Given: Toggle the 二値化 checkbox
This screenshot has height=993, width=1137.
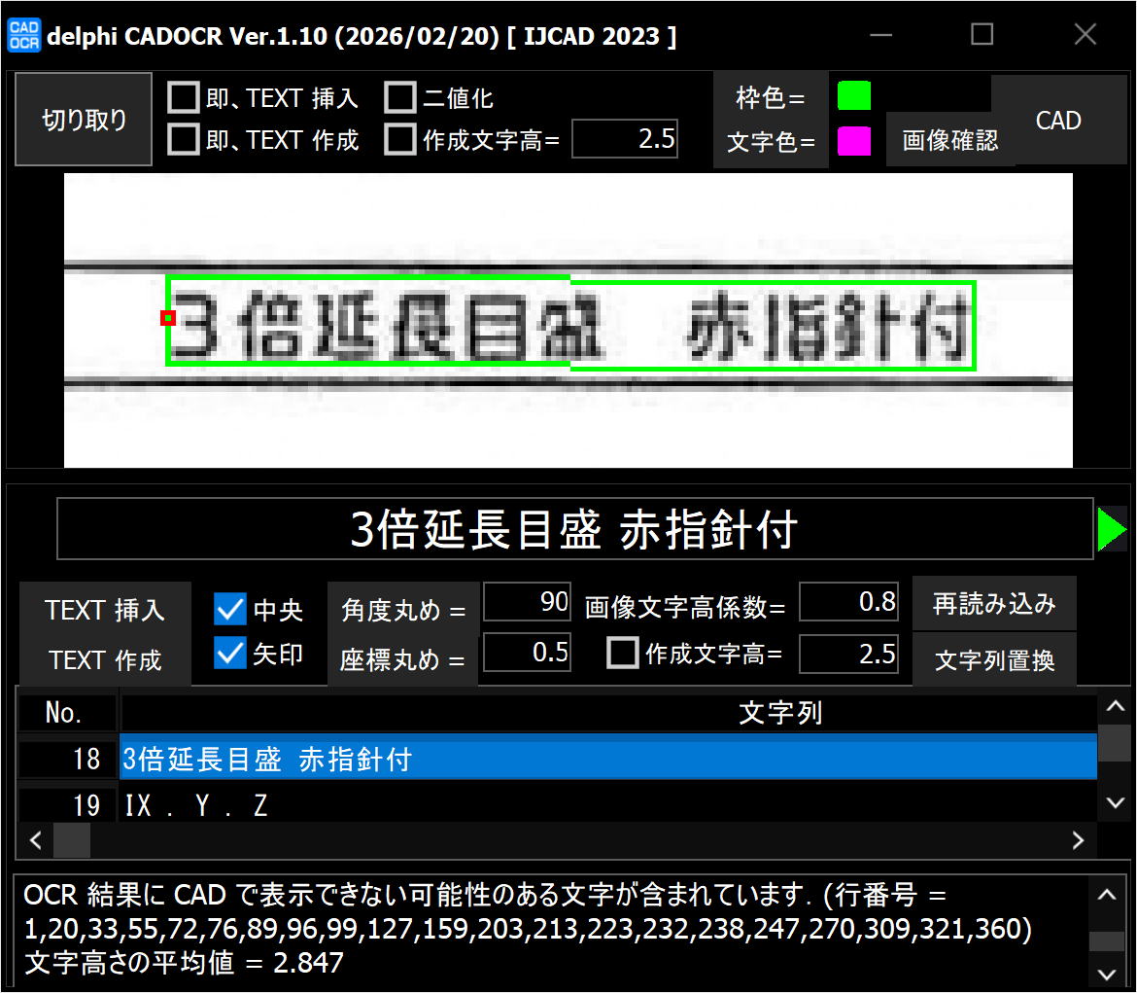Looking at the screenshot, I should [x=399, y=97].
